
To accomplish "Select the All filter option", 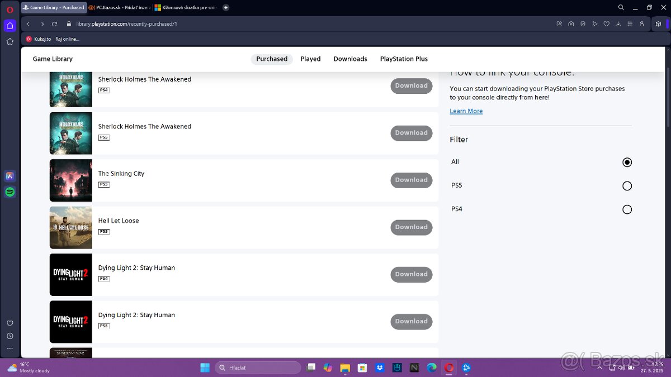I will click(627, 163).
